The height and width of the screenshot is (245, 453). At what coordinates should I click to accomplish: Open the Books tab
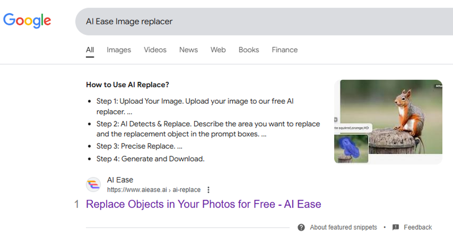[249, 50]
